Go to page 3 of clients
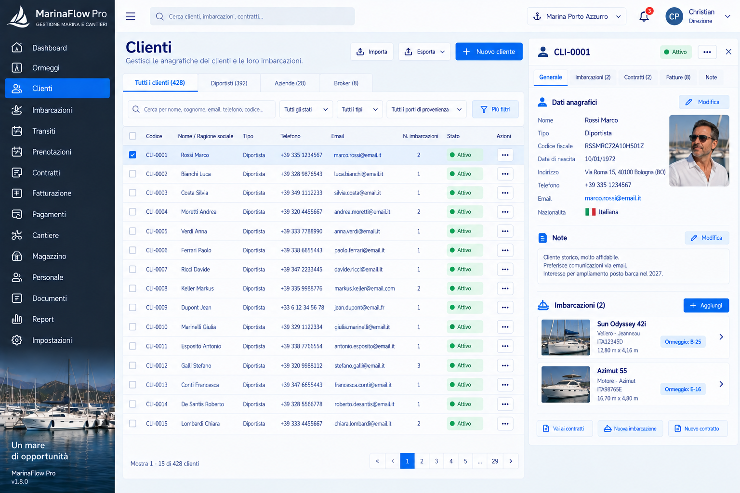The height and width of the screenshot is (493, 740). point(436,461)
